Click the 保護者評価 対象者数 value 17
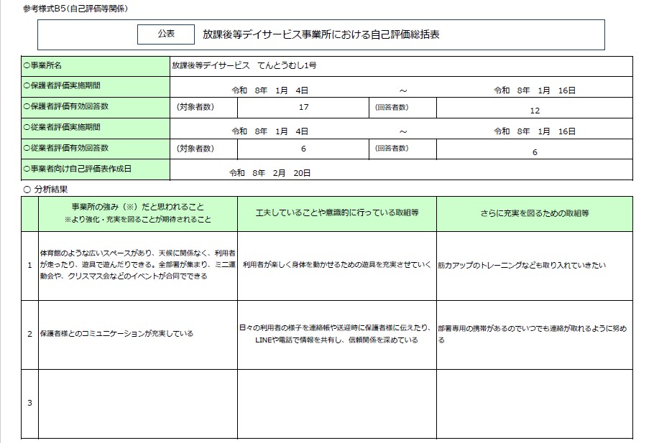 303,108
